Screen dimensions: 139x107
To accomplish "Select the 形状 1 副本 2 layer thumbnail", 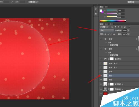I will coord(105,63).
